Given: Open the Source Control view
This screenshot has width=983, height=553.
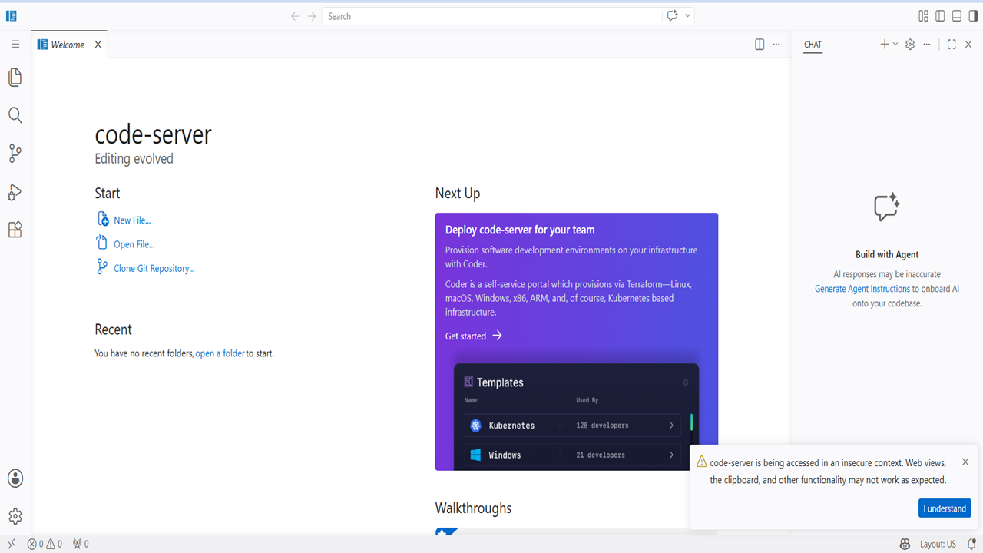Looking at the screenshot, I should [15, 154].
